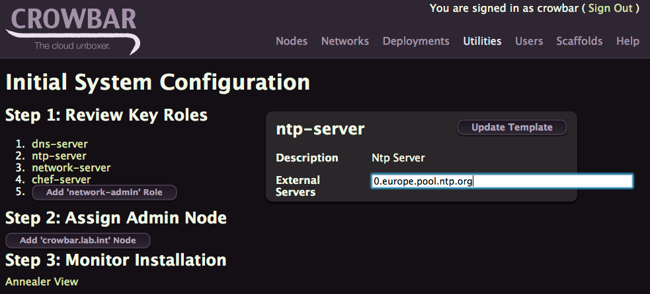
Task: Open the network-server role
Action: pos(71,168)
